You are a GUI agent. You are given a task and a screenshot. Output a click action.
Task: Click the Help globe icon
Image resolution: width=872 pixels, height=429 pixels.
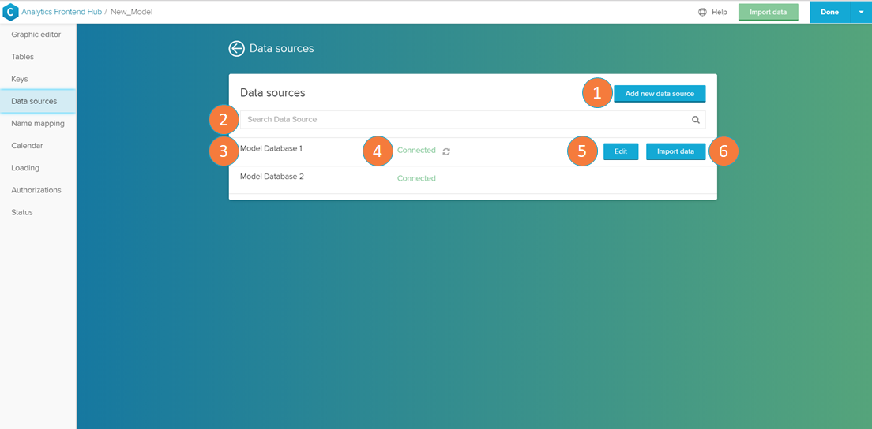click(702, 12)
